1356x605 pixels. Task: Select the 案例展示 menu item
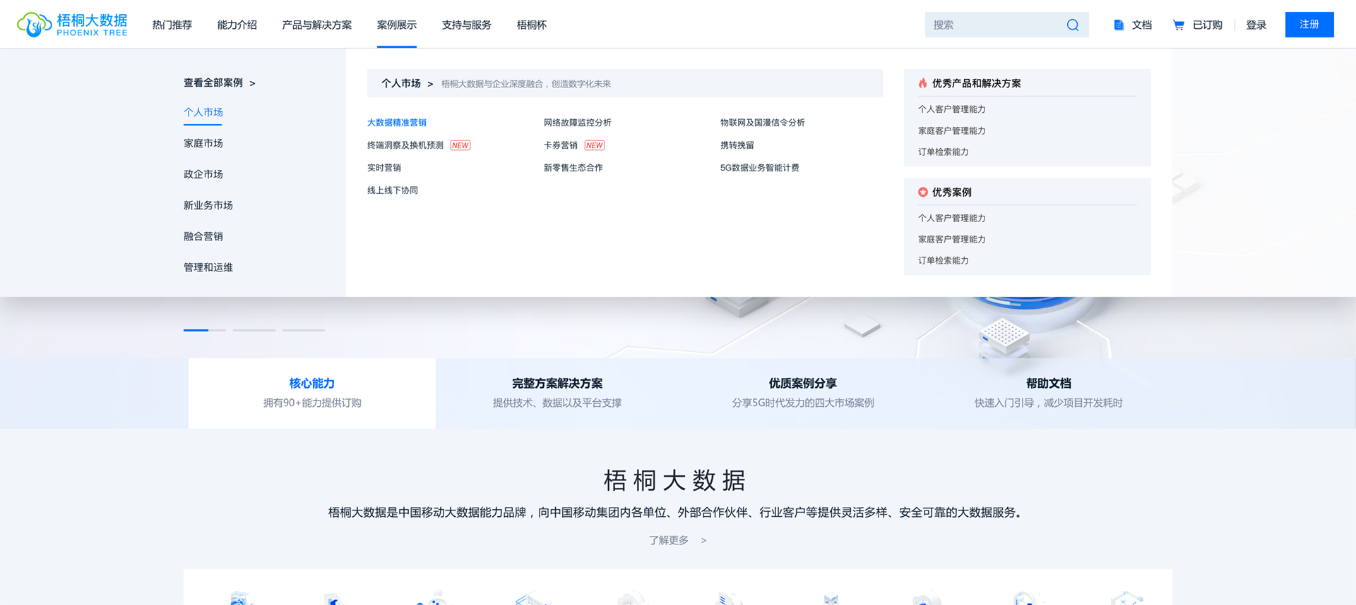point(397,25)
